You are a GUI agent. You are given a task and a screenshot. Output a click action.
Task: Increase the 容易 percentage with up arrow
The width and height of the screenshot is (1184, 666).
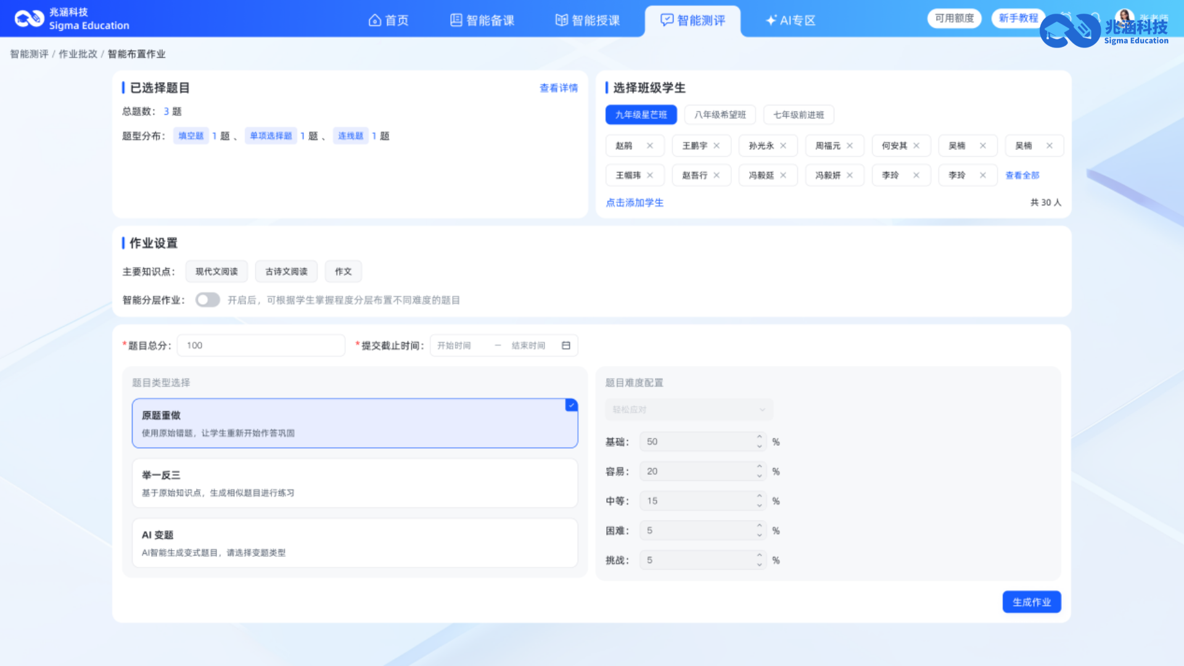click(760, 467)
